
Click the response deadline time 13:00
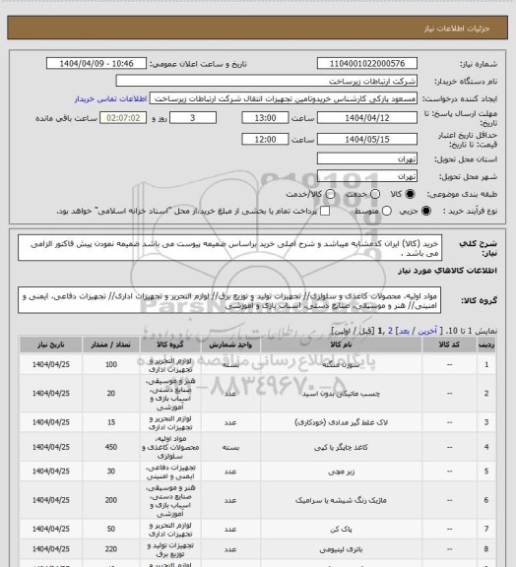pos(265,118)
